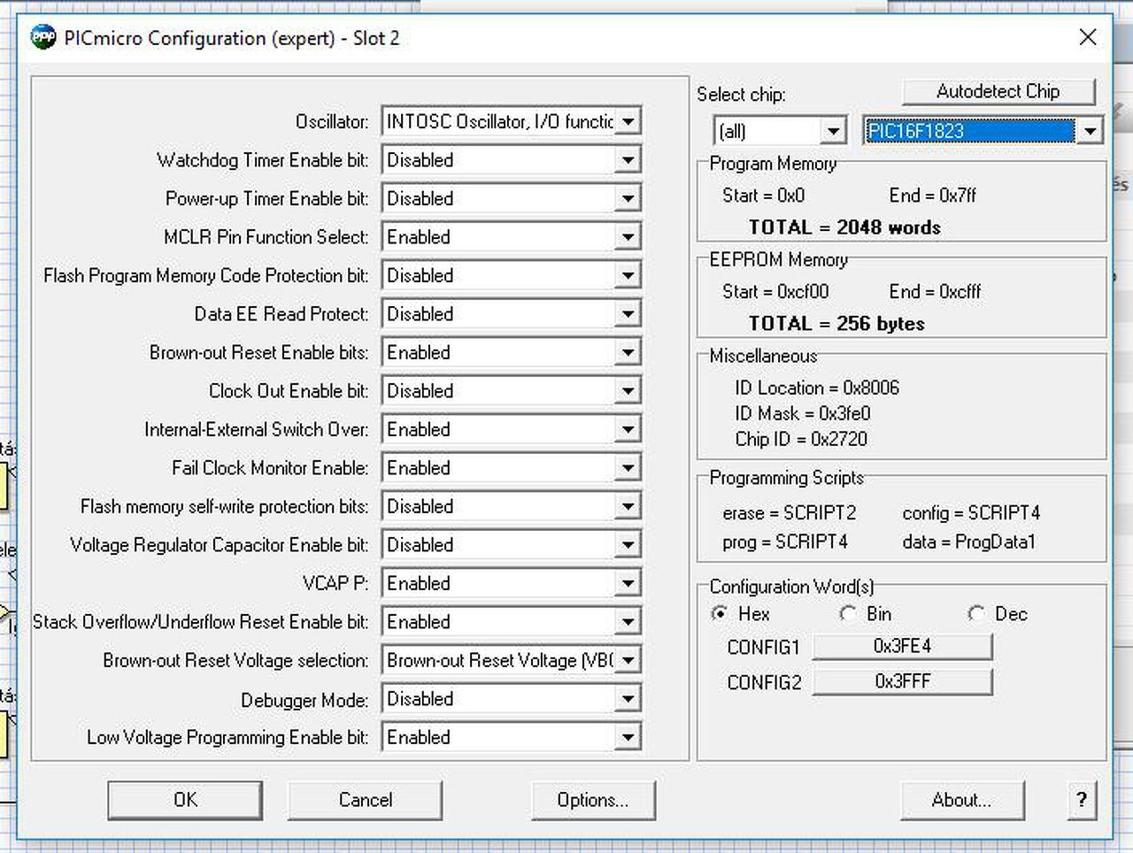
Task: Open Low Voltage Programming Enable bit dropdown
Action: [512, 737]
